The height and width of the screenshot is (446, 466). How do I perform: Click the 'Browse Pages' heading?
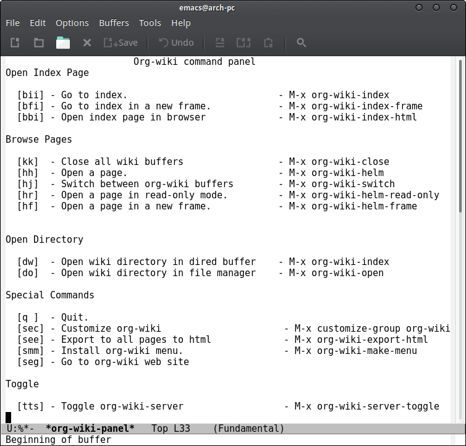point(39,140)
